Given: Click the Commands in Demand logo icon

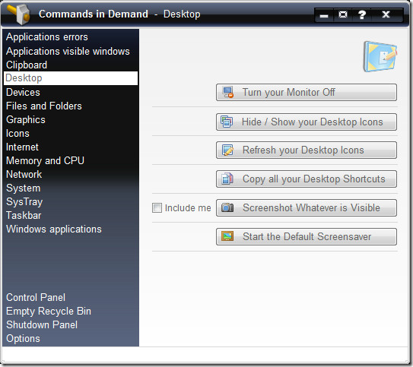Looking at the screenshot, I should [19, 14].
